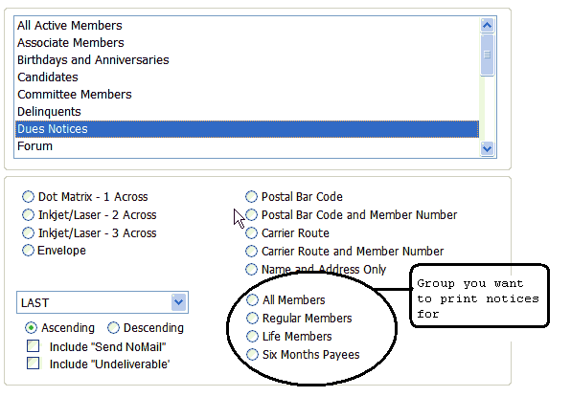The image size is (571, 419).
Task: Select Birthdays and Anniversaries list item
Action: (247, 60)
